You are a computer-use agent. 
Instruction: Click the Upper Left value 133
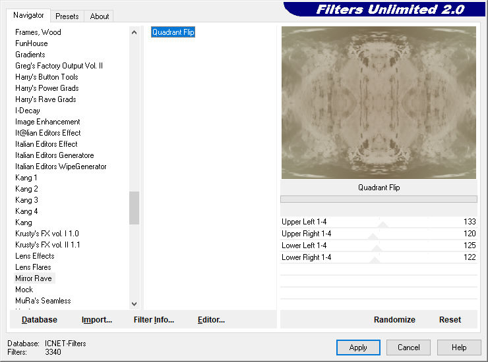pos(470,222)
